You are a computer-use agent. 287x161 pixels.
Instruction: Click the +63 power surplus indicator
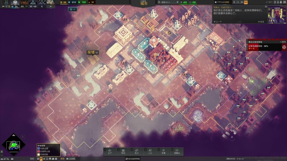click(x=183, y=2)
